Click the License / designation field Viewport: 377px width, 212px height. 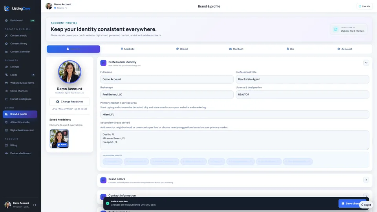click(302, 95)
